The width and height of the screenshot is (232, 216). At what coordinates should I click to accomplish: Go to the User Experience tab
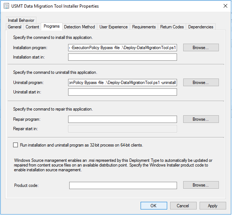click(x=114, y=27)
